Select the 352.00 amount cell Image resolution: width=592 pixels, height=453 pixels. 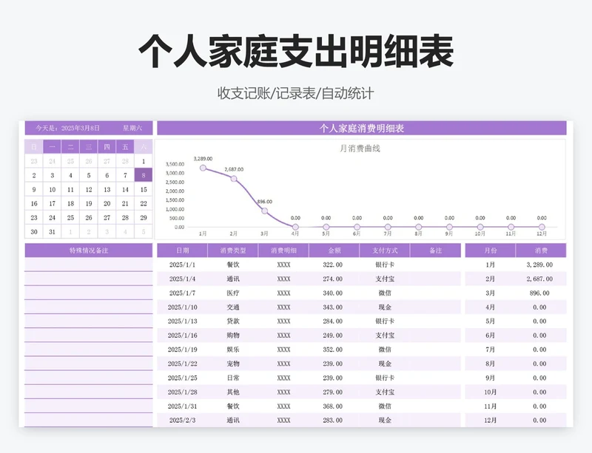(332, 350)
